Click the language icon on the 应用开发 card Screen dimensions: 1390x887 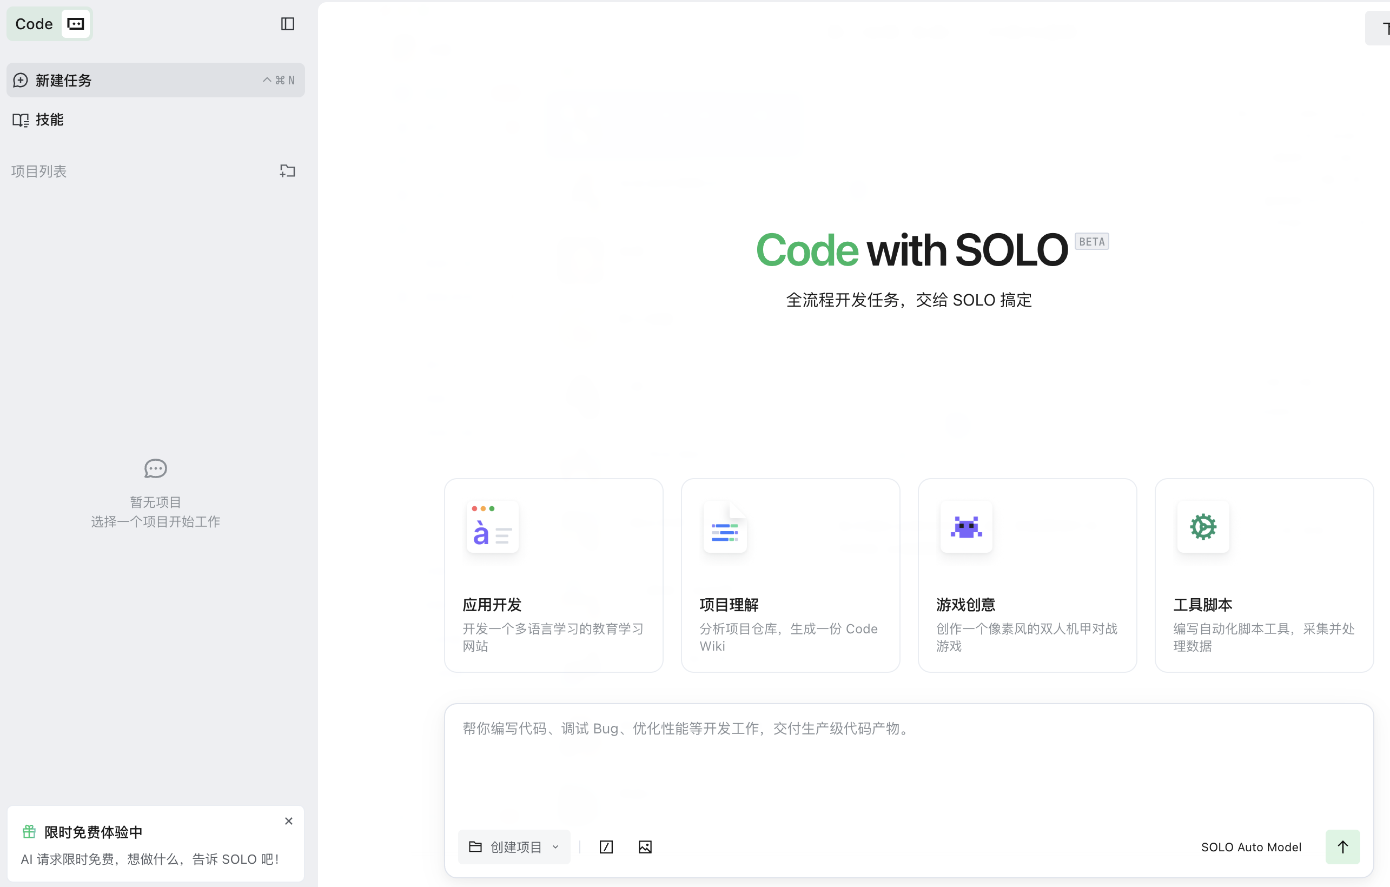(x=492, y=527)
